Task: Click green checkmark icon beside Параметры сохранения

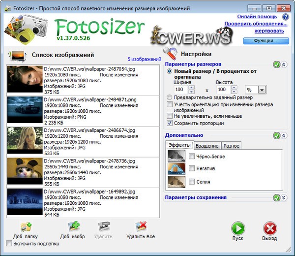Action: (277, 198)
